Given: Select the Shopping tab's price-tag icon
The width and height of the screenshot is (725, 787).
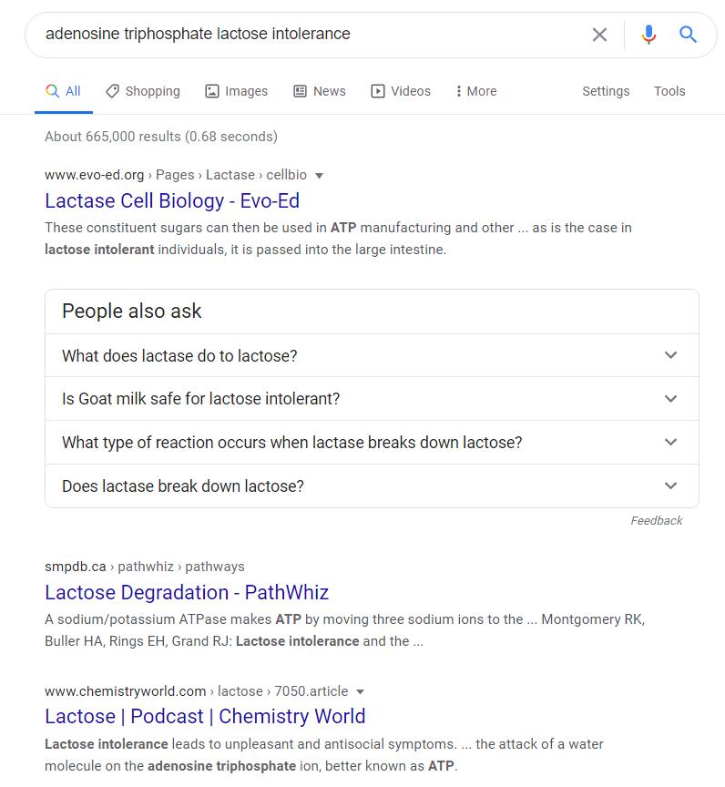Looking at the screenshot, I should [x=112, y=91].
